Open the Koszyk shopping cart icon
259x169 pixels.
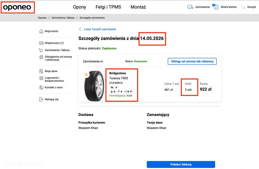pos(243,7)
